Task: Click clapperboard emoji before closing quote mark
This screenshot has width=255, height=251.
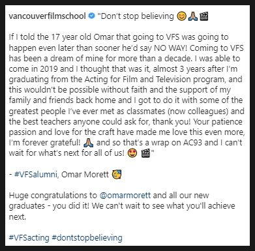Action: point(145,153)
